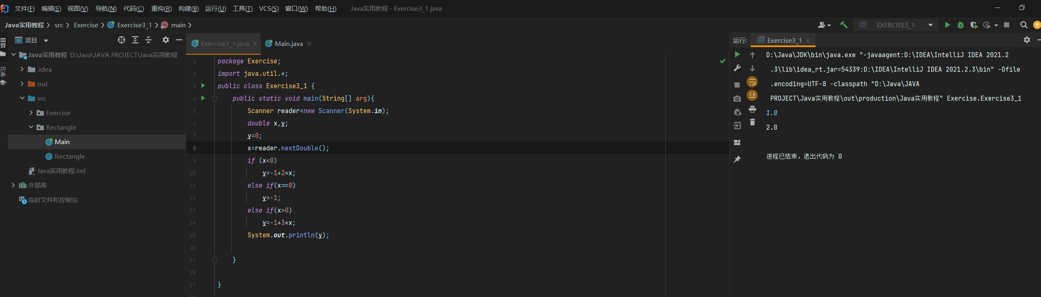Image resolution: width=1041 pixels, height=297 pixels.
Task: Expand 外部库 node
Action: pos(13,185)
